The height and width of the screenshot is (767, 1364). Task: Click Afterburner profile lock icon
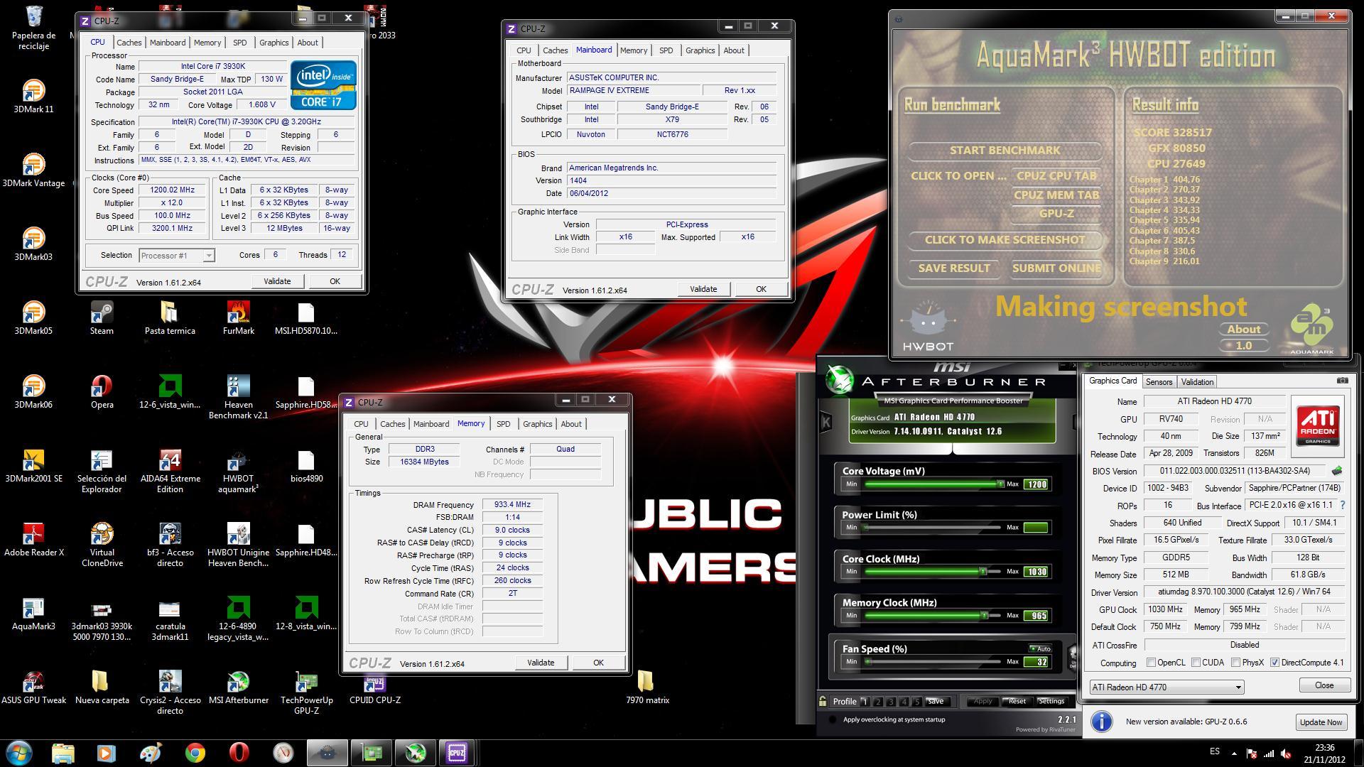pyautogui.click(x=823, y=701)
